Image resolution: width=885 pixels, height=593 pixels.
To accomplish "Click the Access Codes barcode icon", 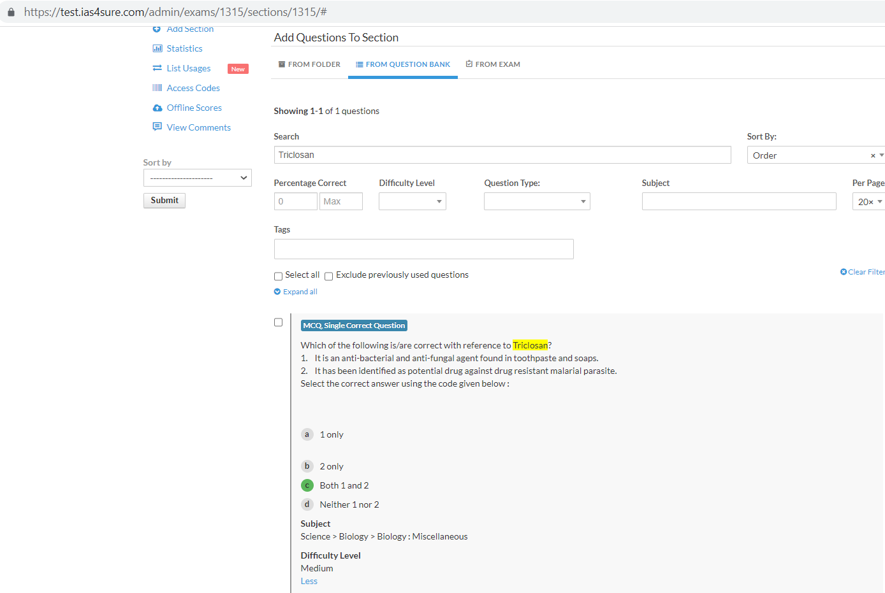I will (x=157, y=88).
